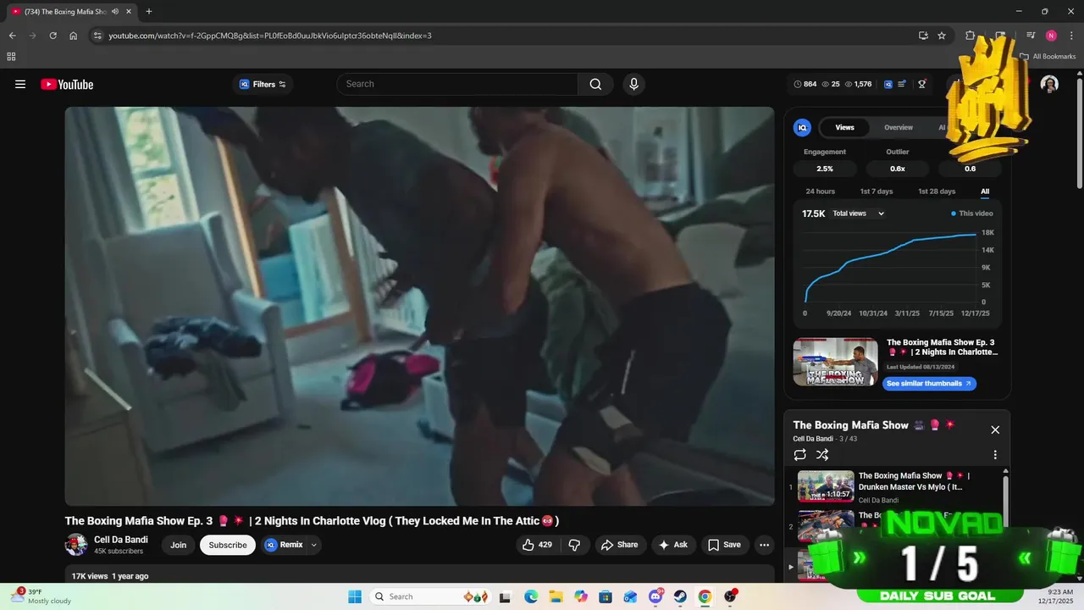The image size is (1084, 610).
Task: Open the Cell Da Bandi channel avatar
Action: [76, 545]
